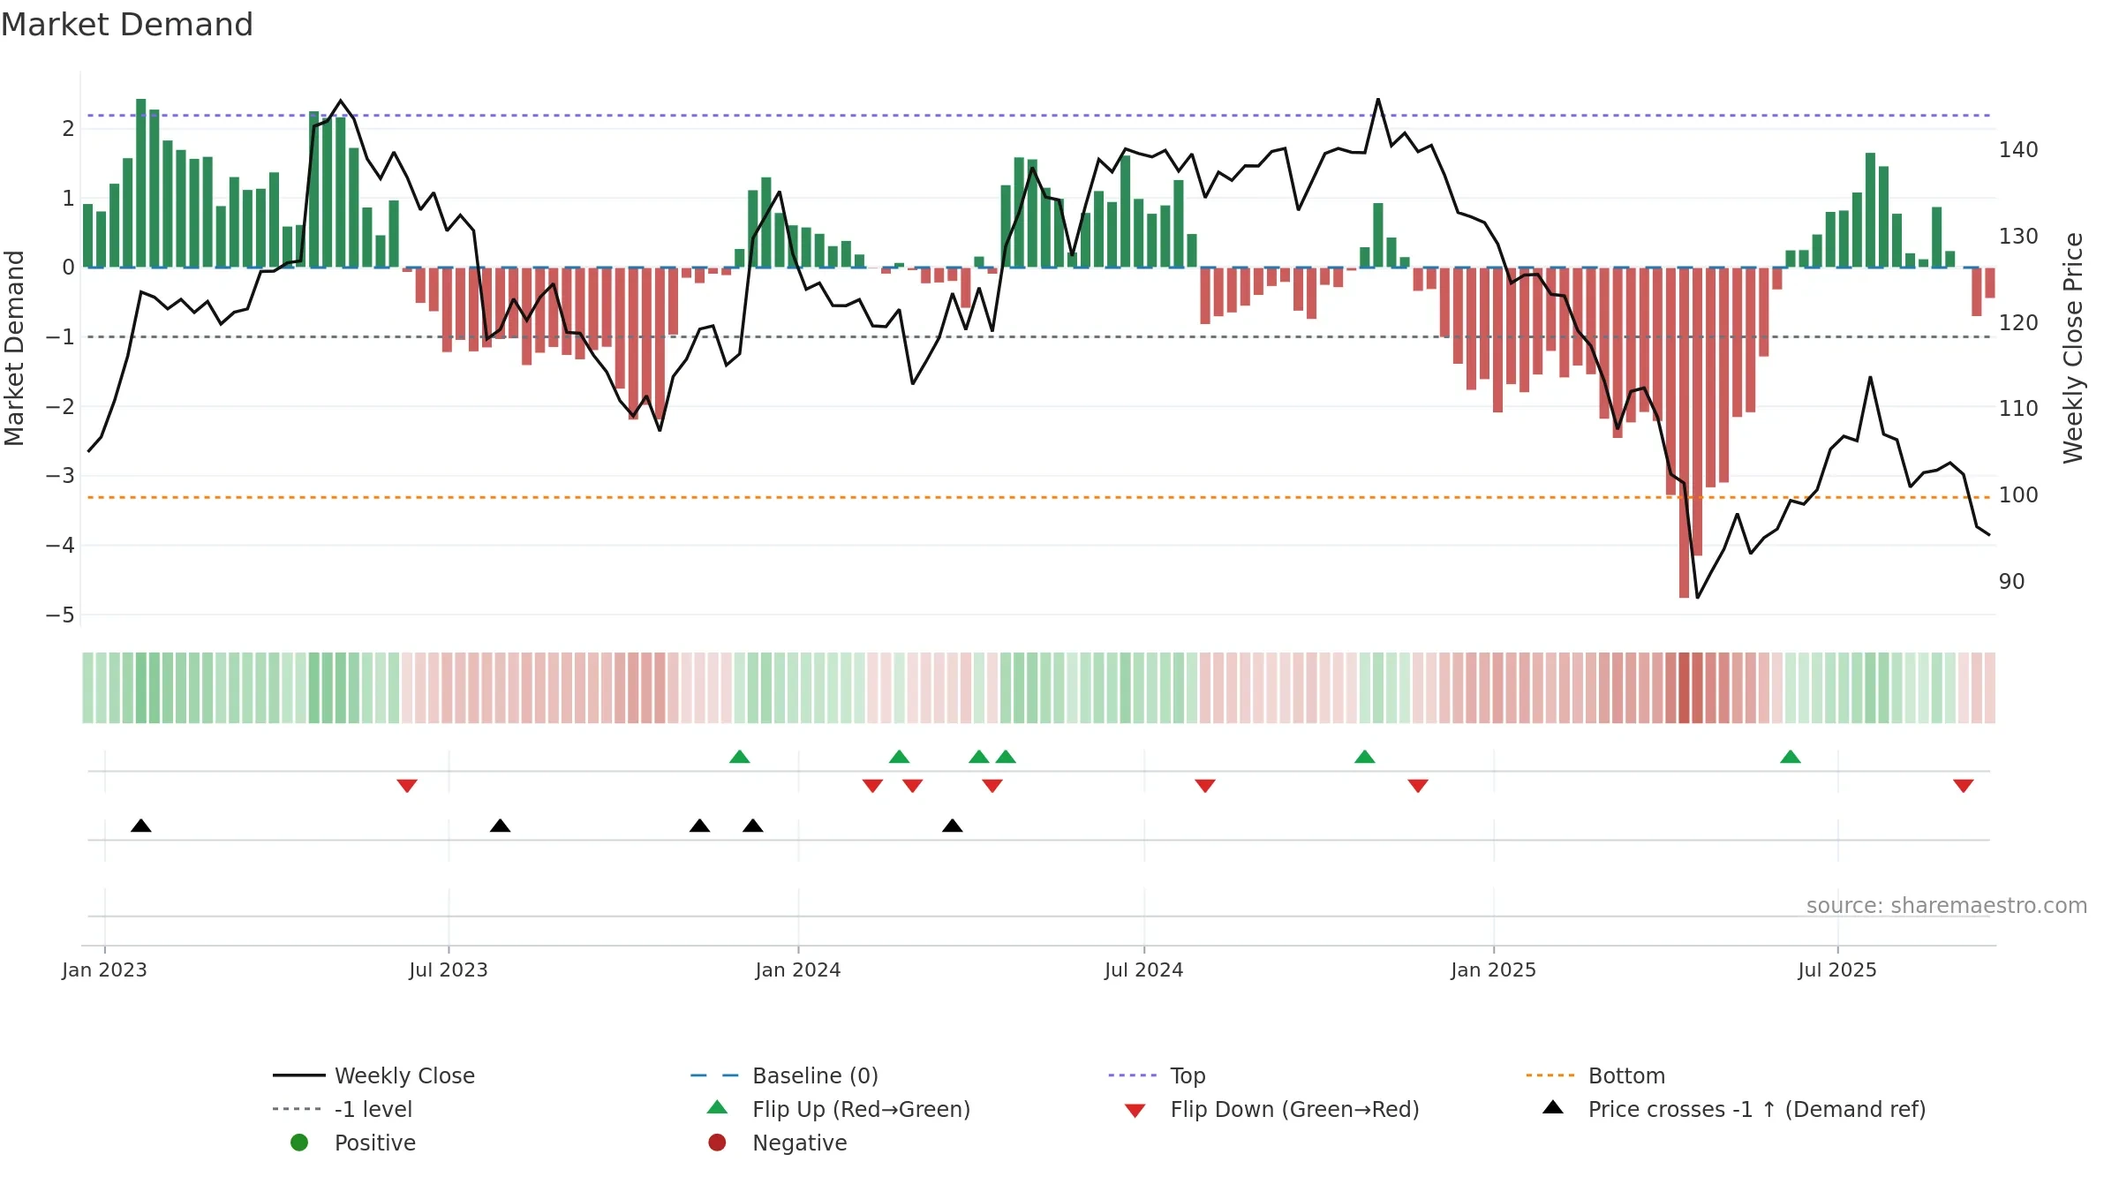Click the 100 price axis tick label
Viewport: 2119px width, 1192px height.
(x=2018, y=495)
